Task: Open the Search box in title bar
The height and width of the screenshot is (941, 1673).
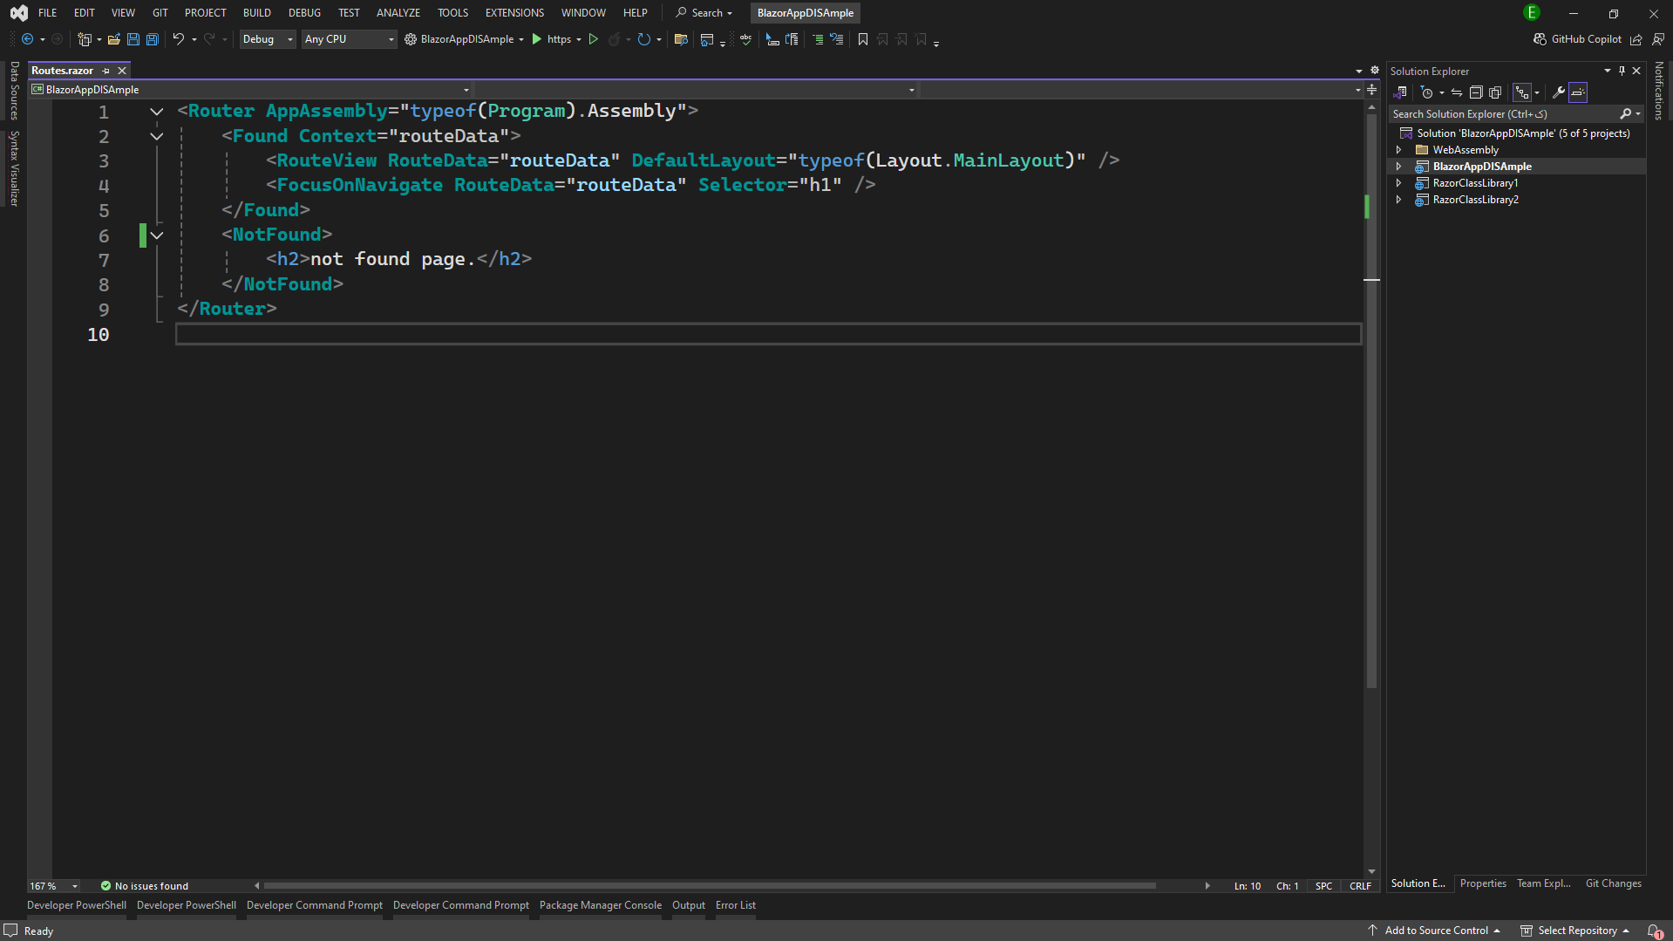Action: click(704, 13)
